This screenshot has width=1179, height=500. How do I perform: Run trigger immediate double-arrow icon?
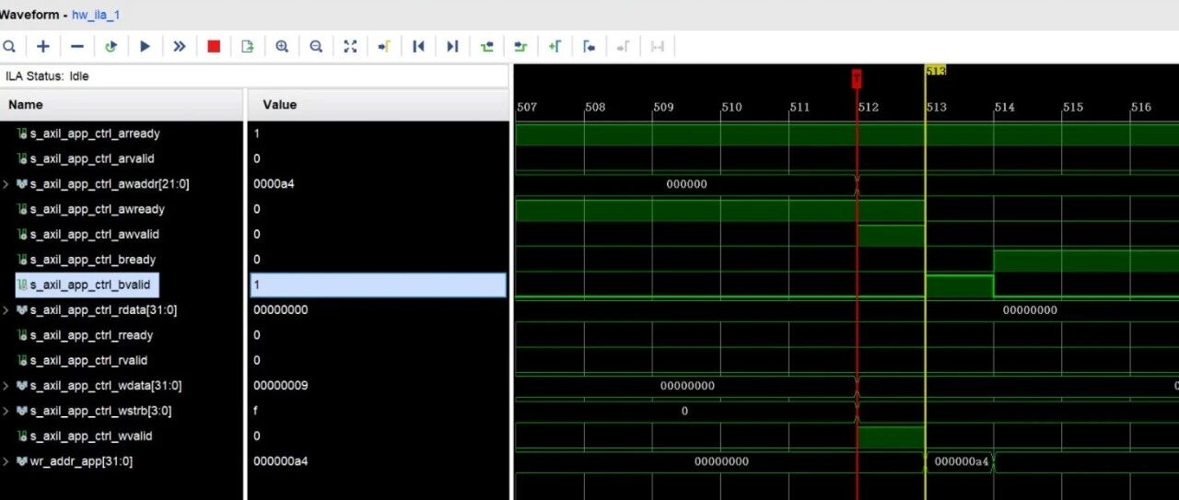(180, 46)
